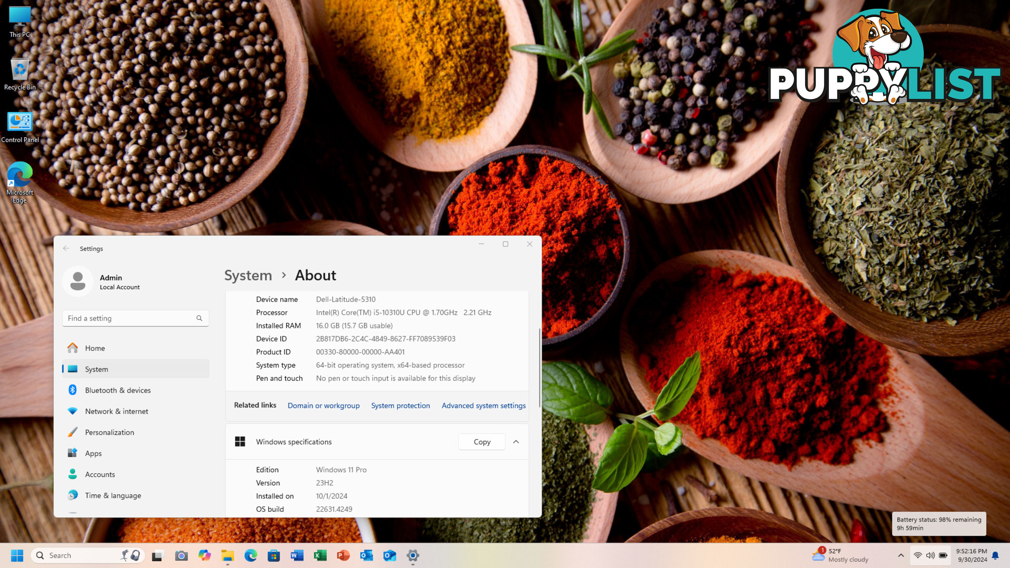Screen dimensions: 1010x568
Task: Click the taskbar clock showing 9:52:16 PM
Action: click(x=971, y=555)
